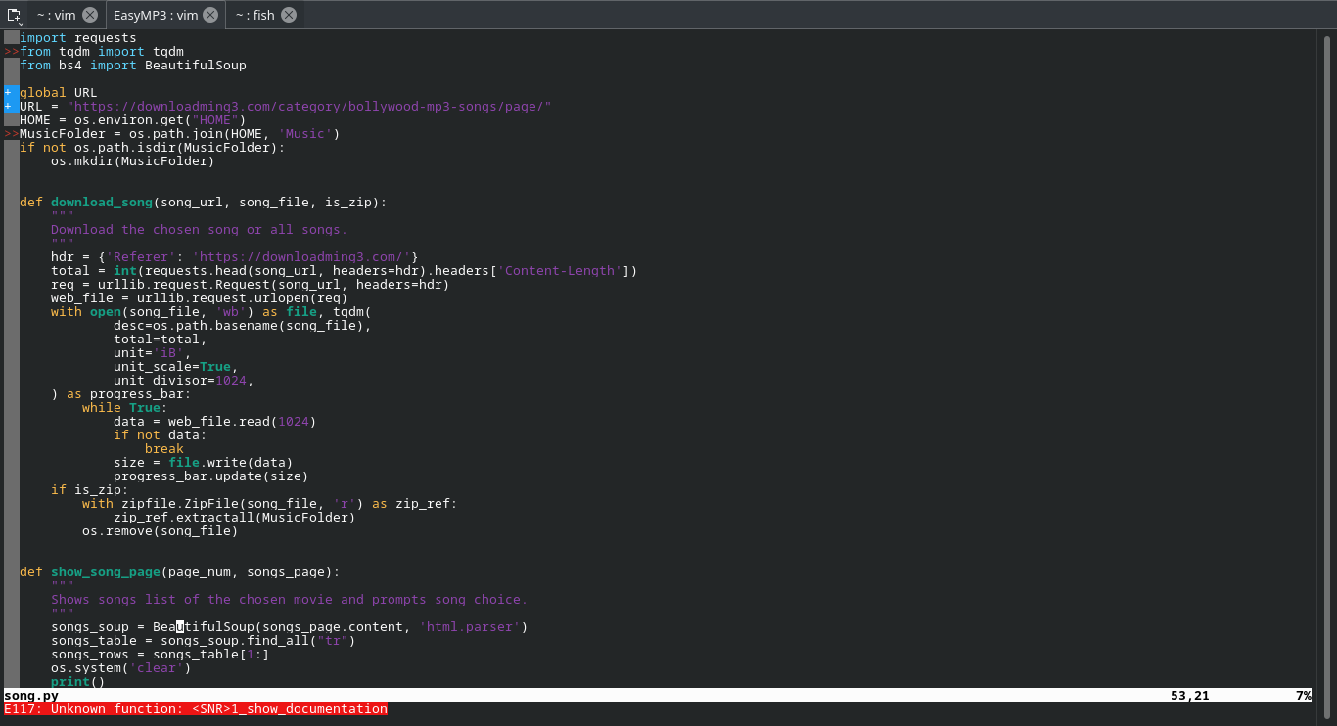This screenshot has width=1337, height=726.
Task: Click the cursor block on "BeautifulSoup"
Action: point(179,626)
